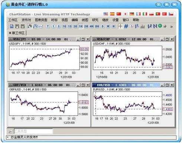The image size is (182, 143).
Task: Select the 1H timeframe button
Action: 81,26
